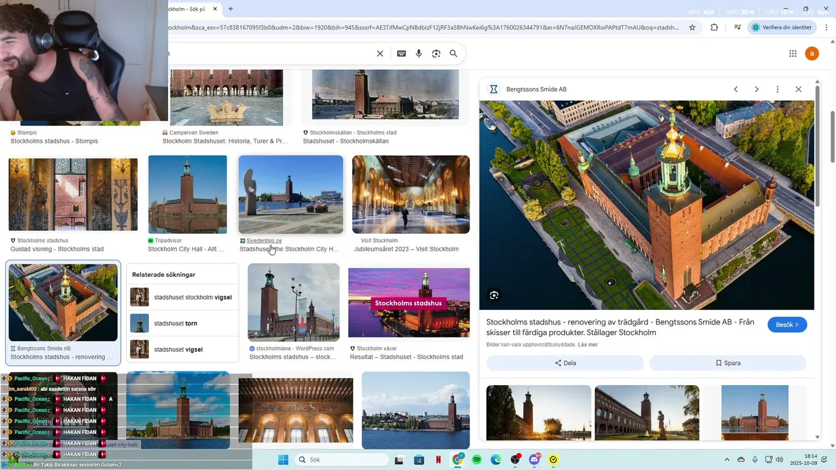Image resolution: width=836 pixels, height=470 pixels.
Task: Go to next image in preview panel
Action: [756, 89]
